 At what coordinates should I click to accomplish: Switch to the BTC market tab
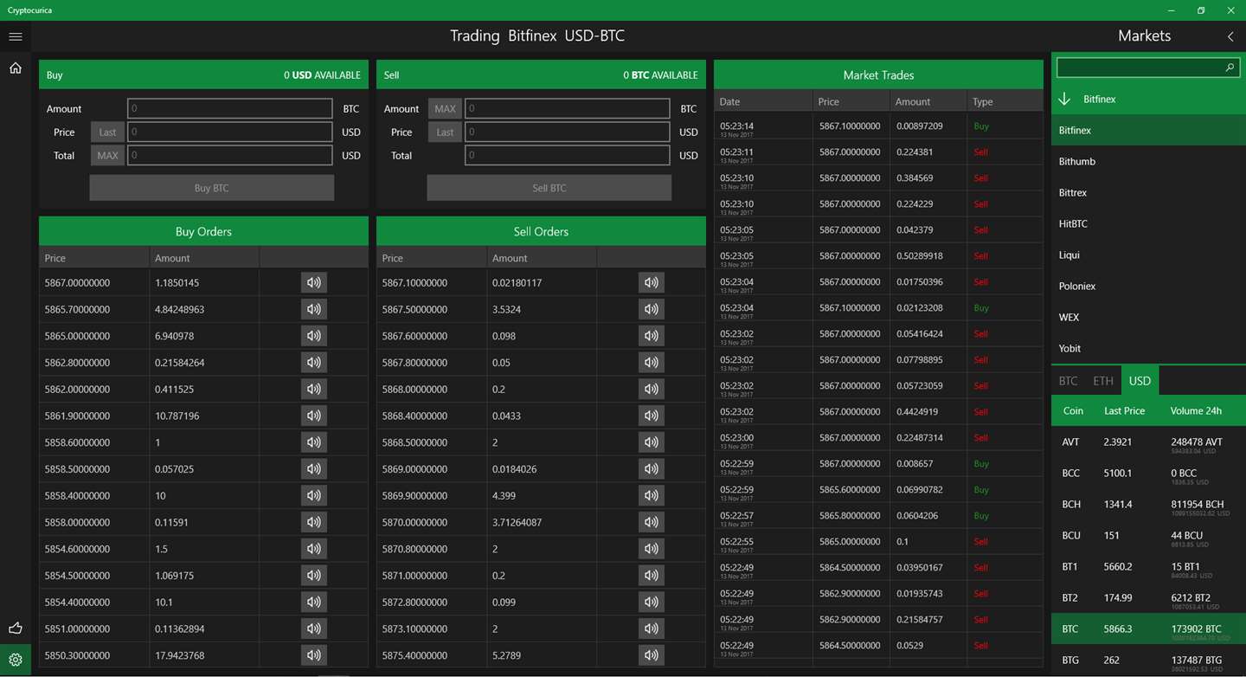point(1069,381)
